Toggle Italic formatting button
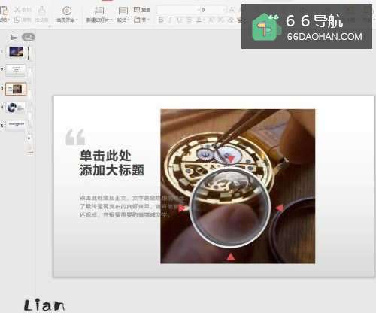Image resolution: width=376 pixels, height=313 pixels. [171, 20]
